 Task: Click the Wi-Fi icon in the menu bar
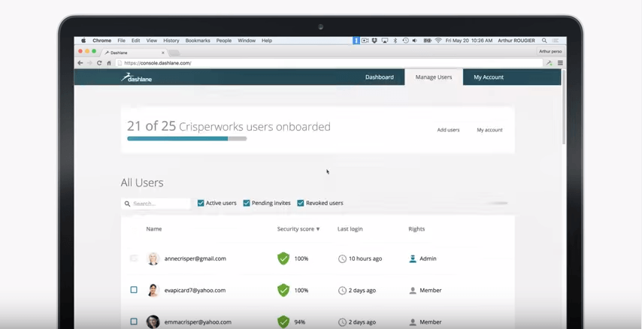pos(438,41)
